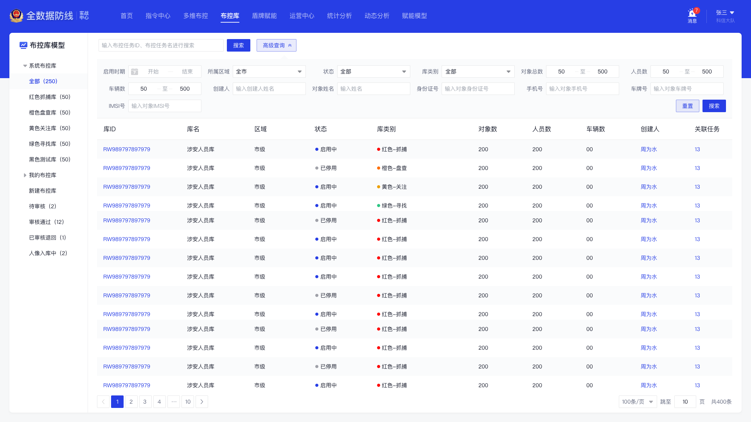Image resolution: width=751 pixels, height=422 pixels.
Task: Open 赋能模型 tab
Action: (415, 16)
